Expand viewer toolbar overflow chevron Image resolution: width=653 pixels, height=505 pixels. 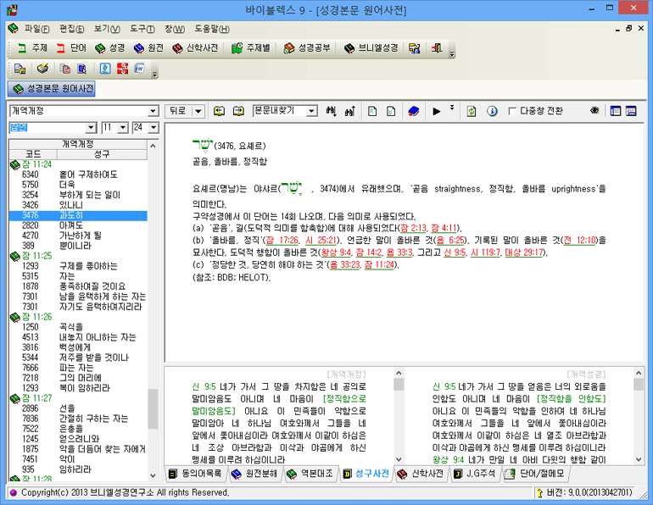point(452,108)
